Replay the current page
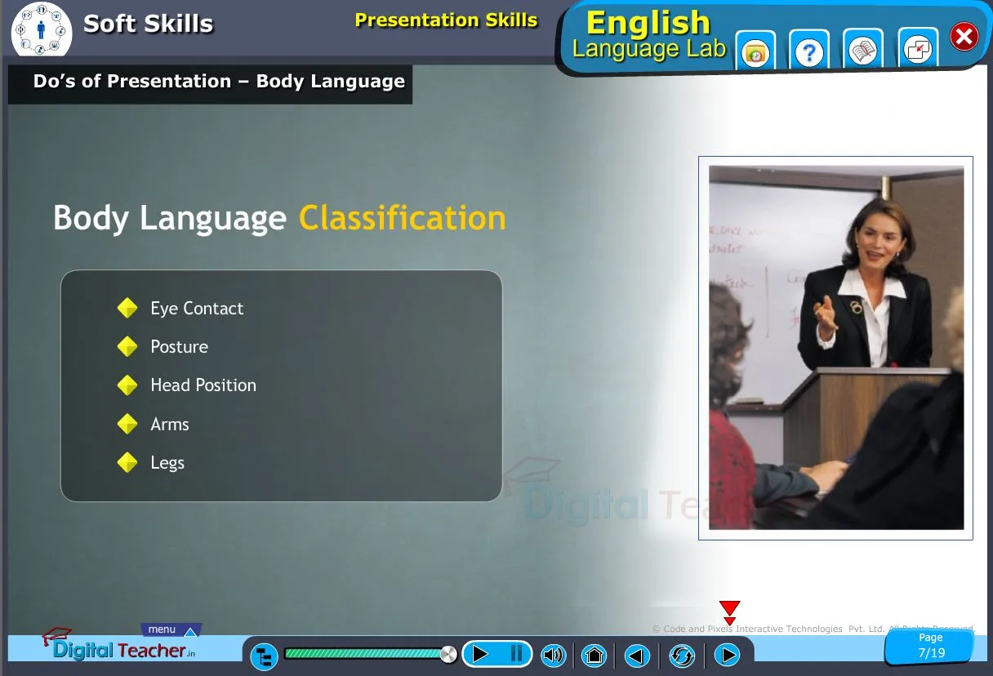 point(682,655)
